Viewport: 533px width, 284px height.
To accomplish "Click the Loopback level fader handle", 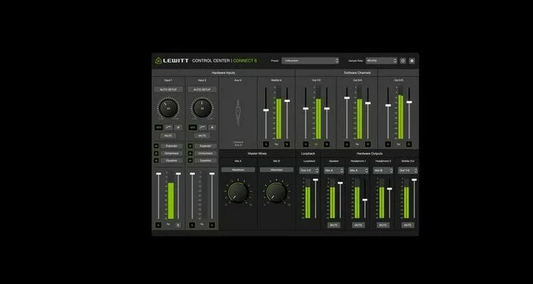I will 316,180.
